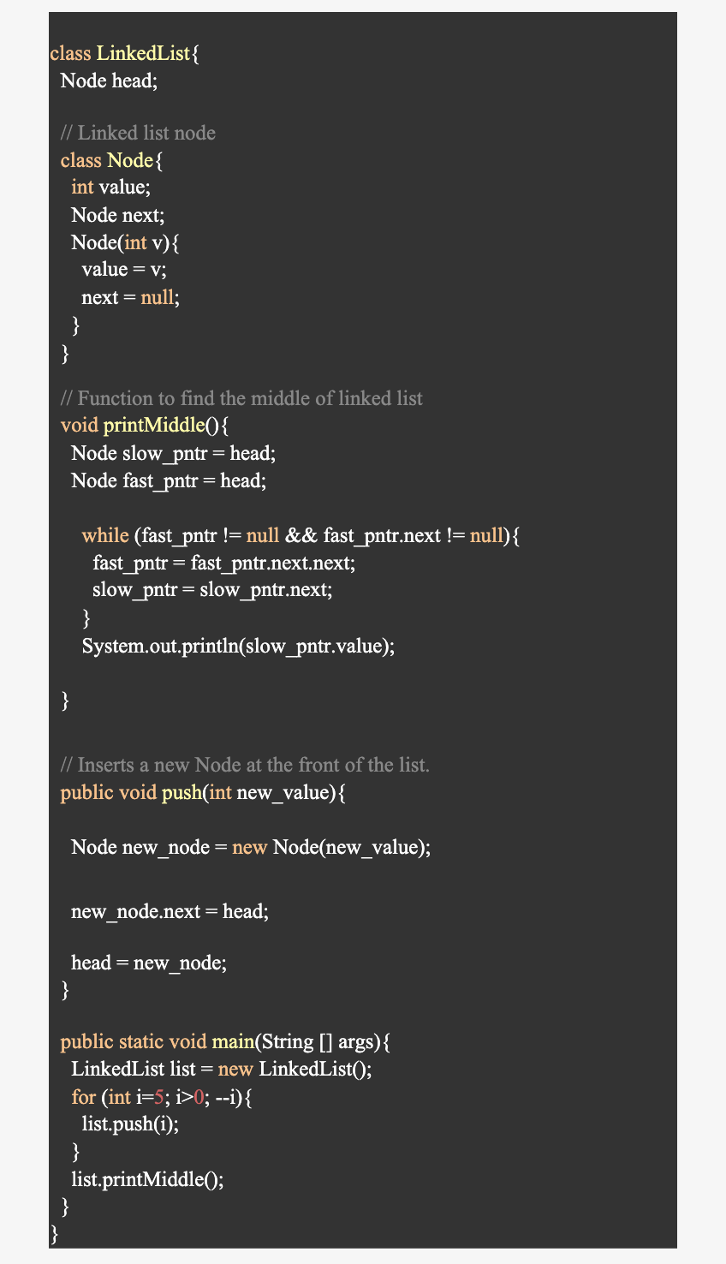Screen dimensions: 726x1264
Task: Click the 'new Node(new_value)' statement
Action: (x=251, y=847)
